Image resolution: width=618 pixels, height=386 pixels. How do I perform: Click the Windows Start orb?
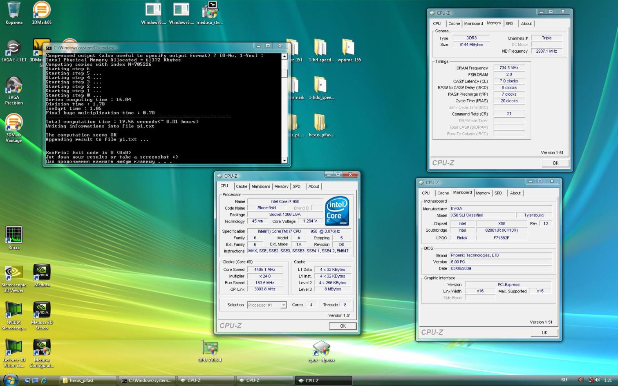(x=11, y=380)
